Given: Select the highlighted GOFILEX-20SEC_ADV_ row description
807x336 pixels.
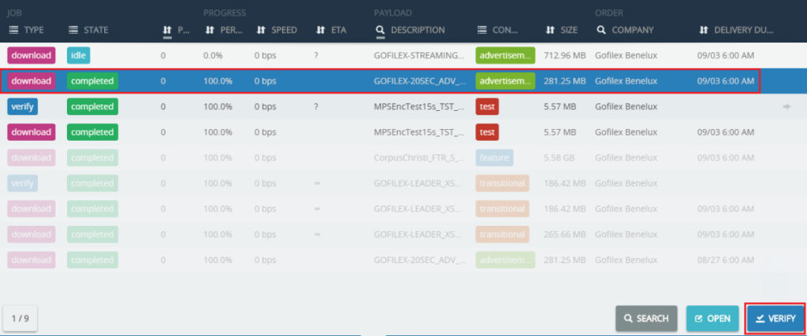Looking at the screenshot, I should [420, 81].
